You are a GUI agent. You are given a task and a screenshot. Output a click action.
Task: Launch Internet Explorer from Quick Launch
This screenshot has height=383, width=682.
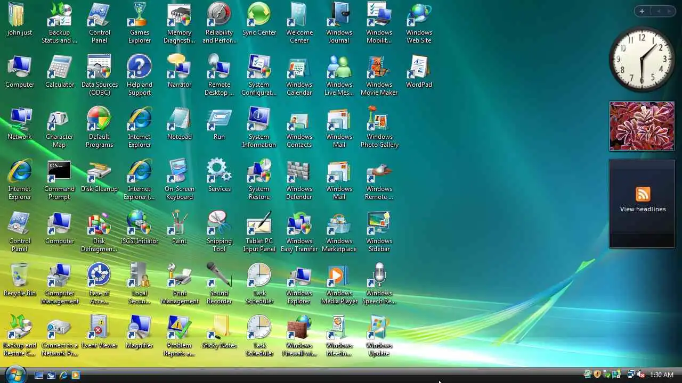tap(63, 375)
